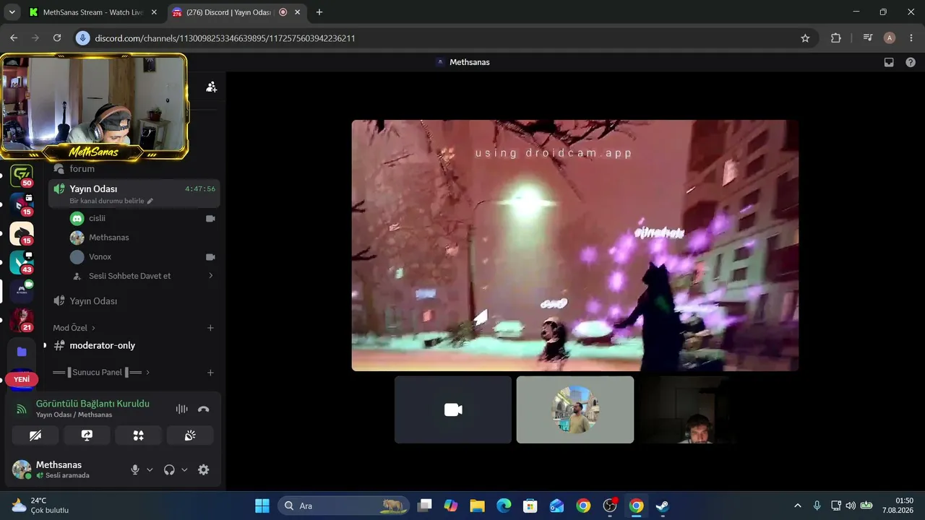Open Microsoft Edge from taskbar
The image size is (925, 520).
(504, 506)
